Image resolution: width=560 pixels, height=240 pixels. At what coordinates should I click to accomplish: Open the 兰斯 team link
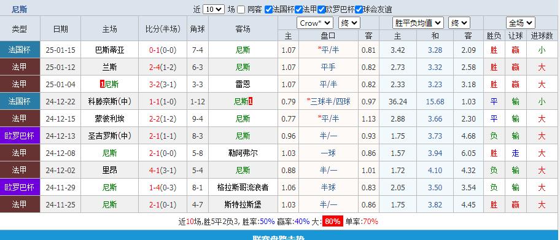[x=110, y=68]
